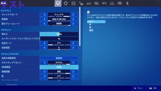Click the settings list vertical scrollbar
Viewport: 161px width, 91px height.
80,26
